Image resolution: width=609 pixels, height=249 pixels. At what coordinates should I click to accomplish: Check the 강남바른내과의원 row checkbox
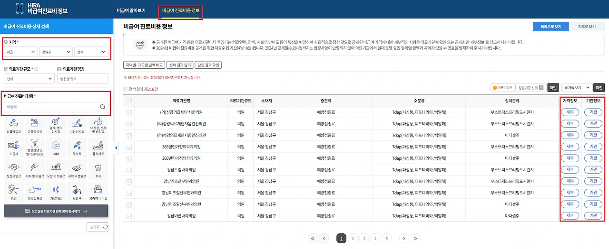[129, 216]
